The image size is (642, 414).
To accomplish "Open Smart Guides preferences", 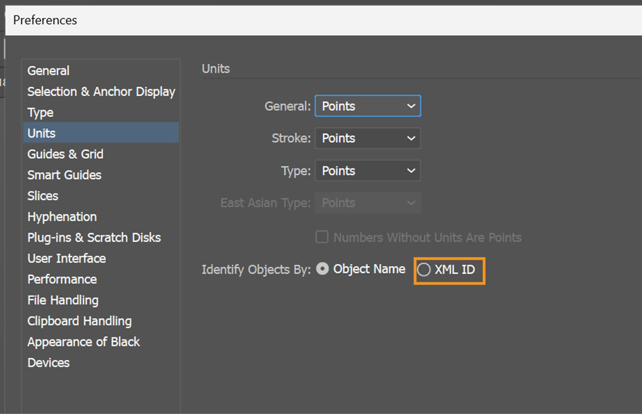I will [x=64, y=175].
